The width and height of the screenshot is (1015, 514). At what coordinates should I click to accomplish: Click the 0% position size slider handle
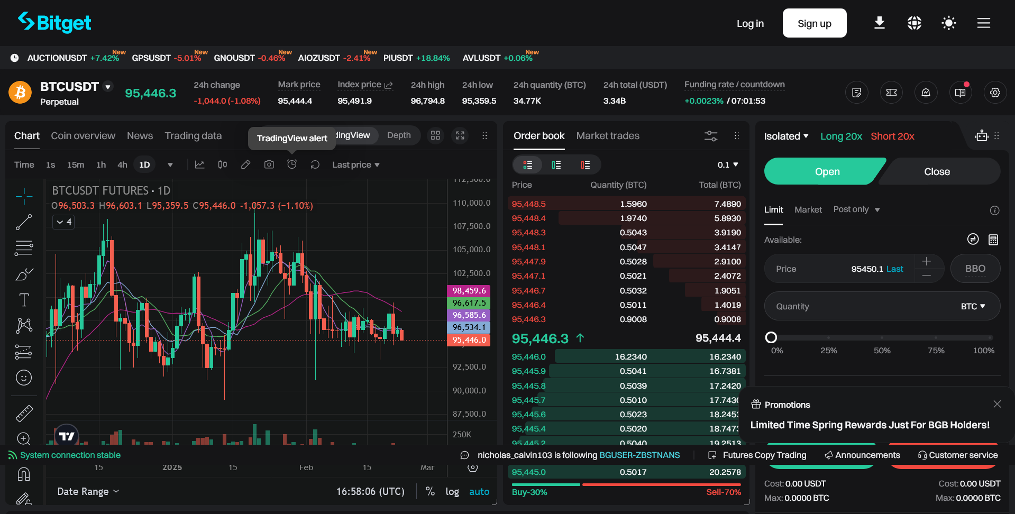click(x=771, y=337)
